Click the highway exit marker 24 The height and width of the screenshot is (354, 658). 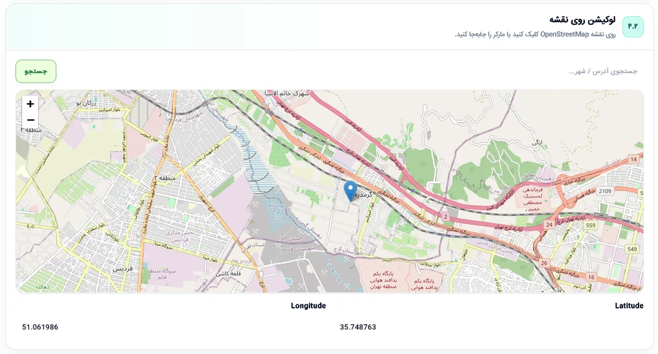point(549,225)
